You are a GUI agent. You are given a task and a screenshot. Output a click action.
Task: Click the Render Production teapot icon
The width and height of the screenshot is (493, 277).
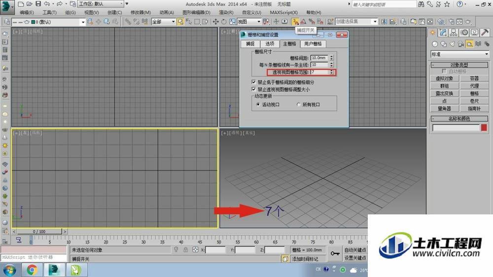pyautogui.click(x=468, y=22)
